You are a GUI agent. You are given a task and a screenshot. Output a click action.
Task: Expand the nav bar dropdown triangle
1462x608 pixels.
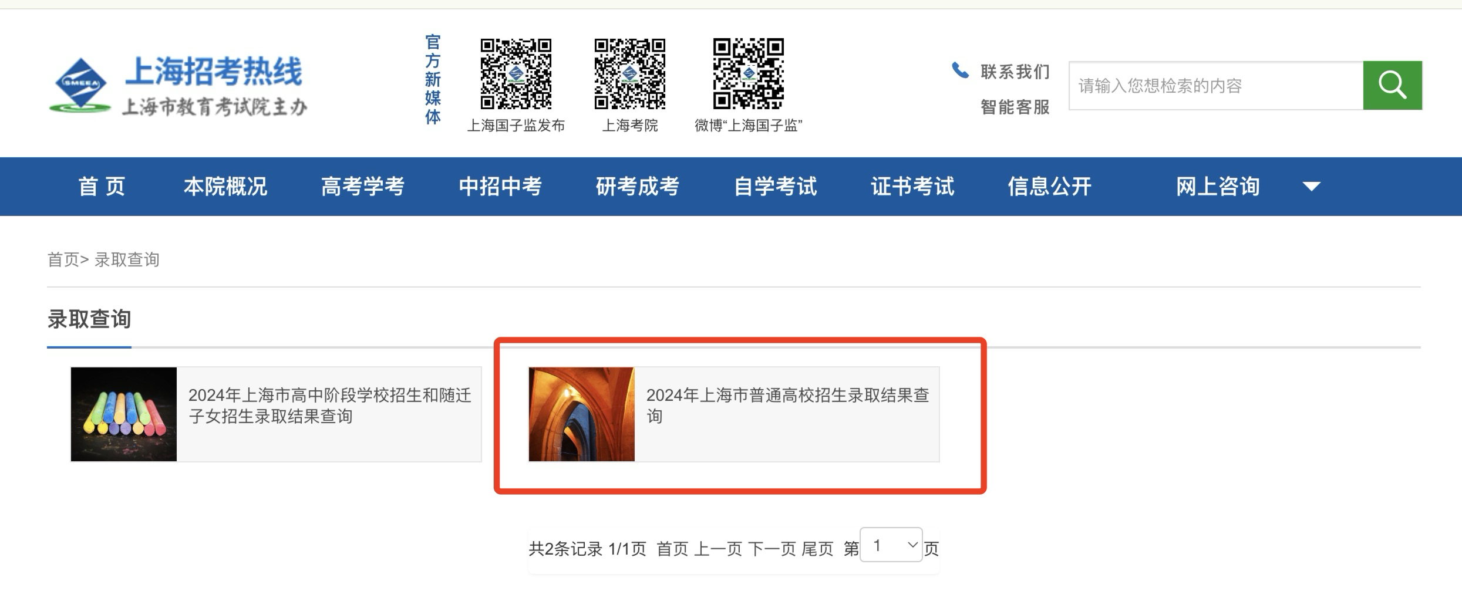coord(1311,187)
